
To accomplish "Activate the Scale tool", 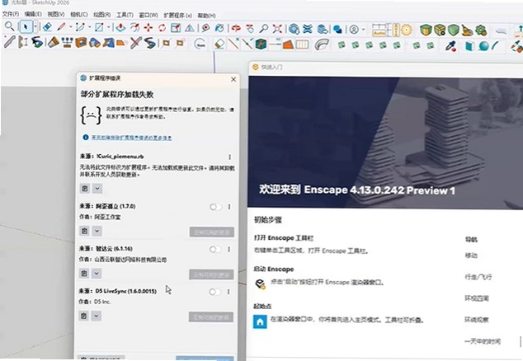I will tap(176, 28).
